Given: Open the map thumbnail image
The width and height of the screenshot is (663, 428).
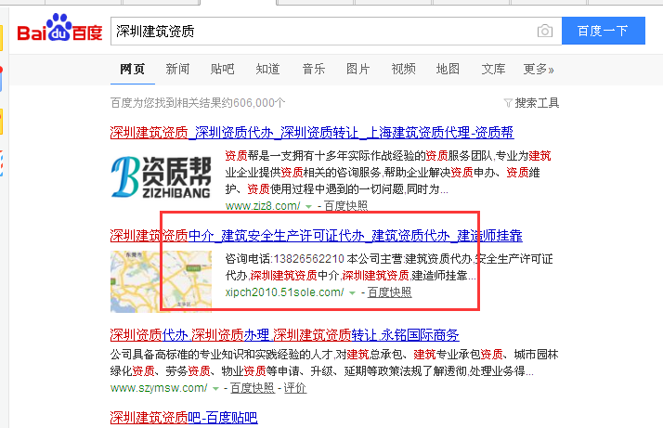Looking at the screenshot, I should [160, 279].
